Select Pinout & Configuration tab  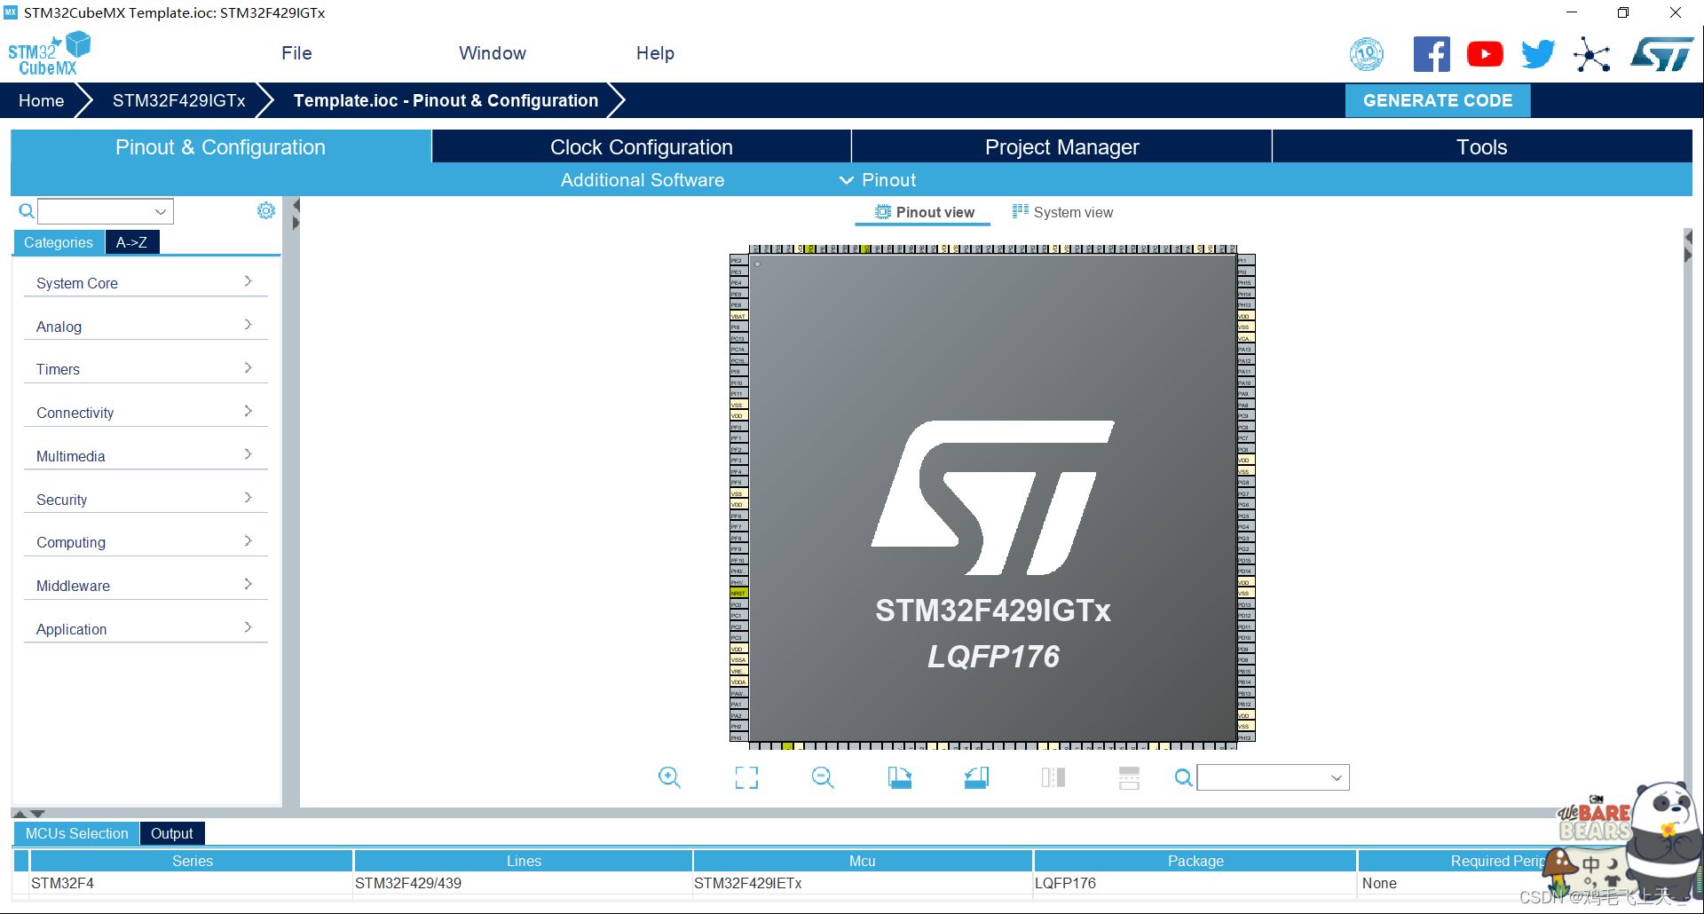(x=220, y=147)
